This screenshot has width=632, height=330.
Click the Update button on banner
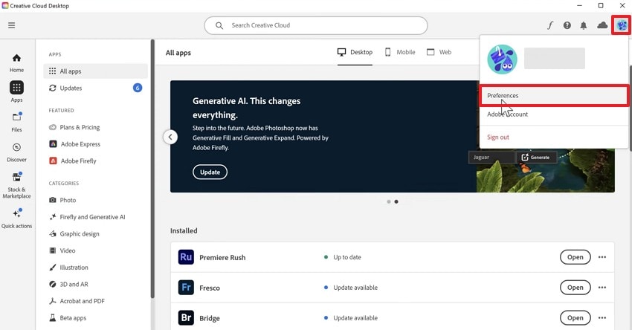(x=210, y=172)
